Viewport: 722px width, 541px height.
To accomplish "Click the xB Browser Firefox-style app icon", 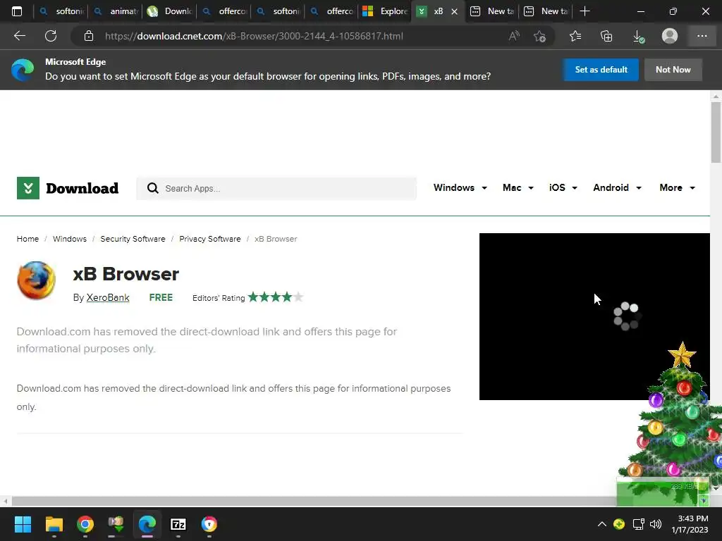I will (x=37, y=280).
